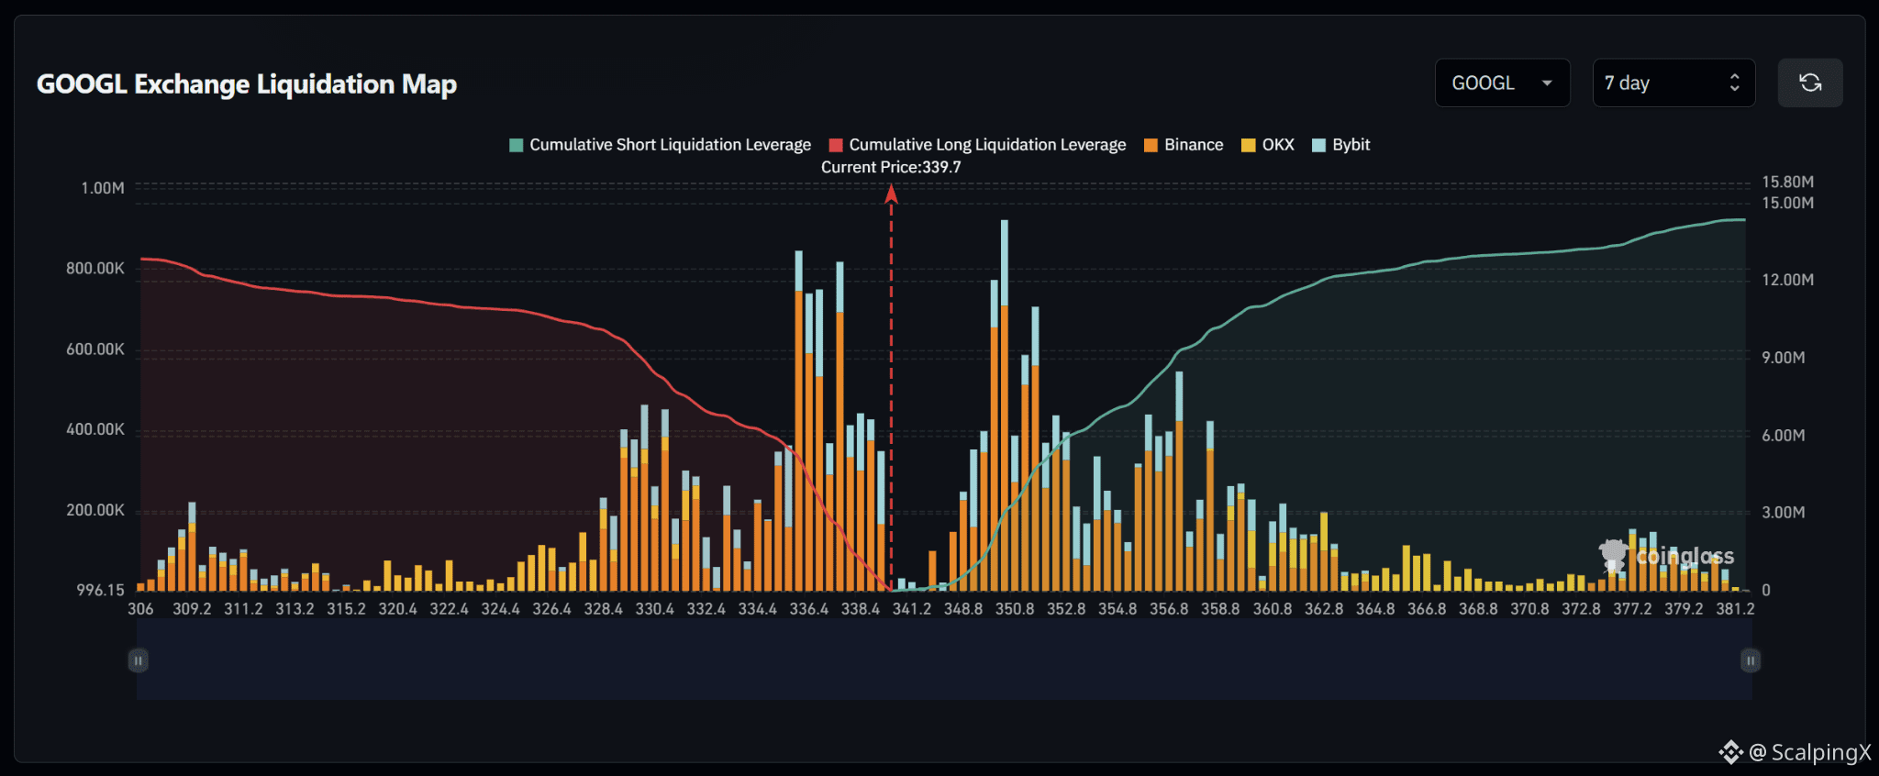
Task: Click the 341.2 price axis label
Action: coord(912,609)
